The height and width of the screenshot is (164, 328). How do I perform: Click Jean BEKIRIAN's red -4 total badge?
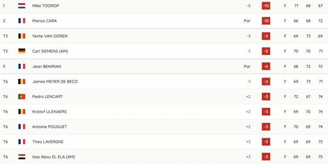266,67
